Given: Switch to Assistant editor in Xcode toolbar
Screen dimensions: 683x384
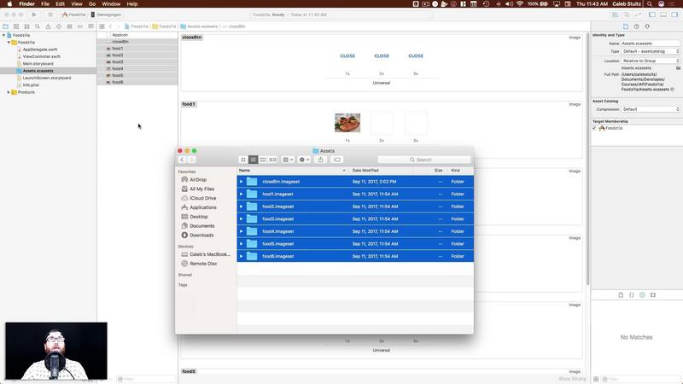Looking at the screenshot, I should click(627, 15).
